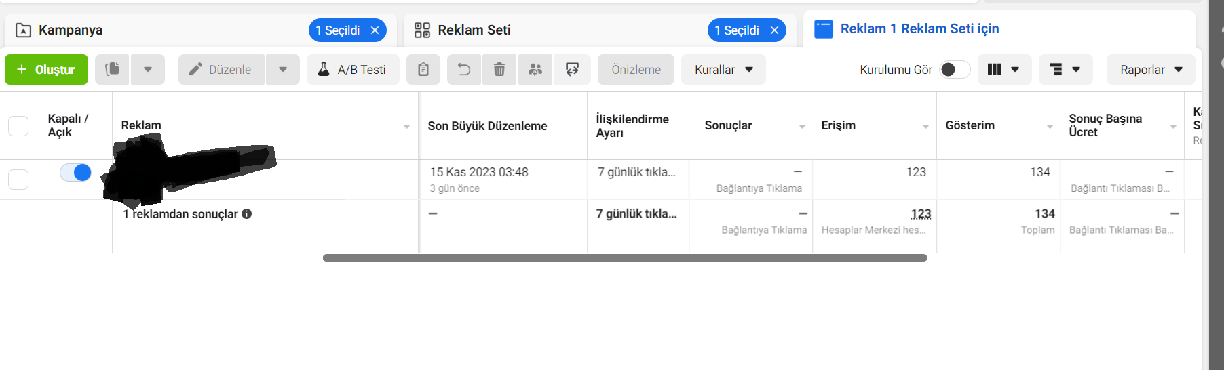Image resolution: width=1224 pixels, height=370 pixels.
Task: Open A/B Testi flask tool
Action: pyautogui.click(x=353, y=69)
